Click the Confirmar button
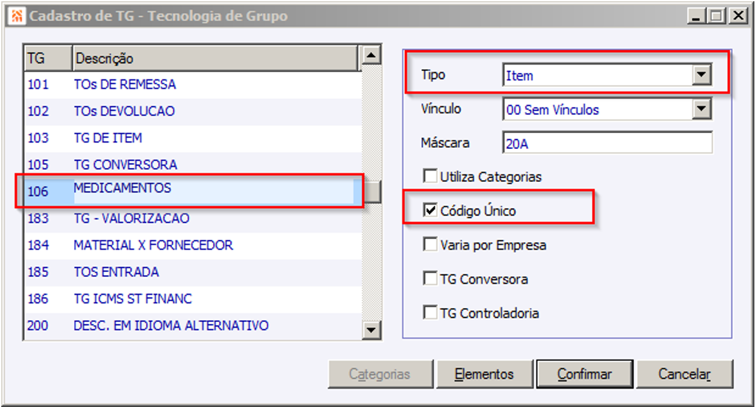755x407 pixels. point(584,374)
